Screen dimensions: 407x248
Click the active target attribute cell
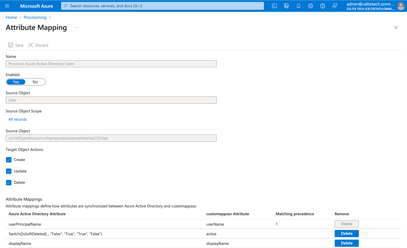tap(211, 234)
